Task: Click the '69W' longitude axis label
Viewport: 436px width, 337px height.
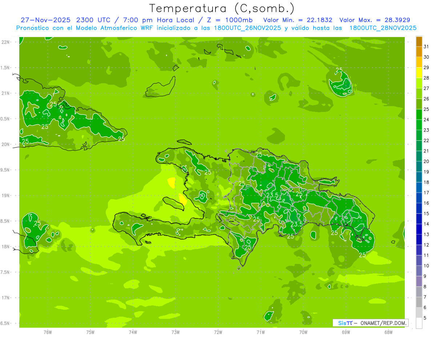Action: pos(346,332)
